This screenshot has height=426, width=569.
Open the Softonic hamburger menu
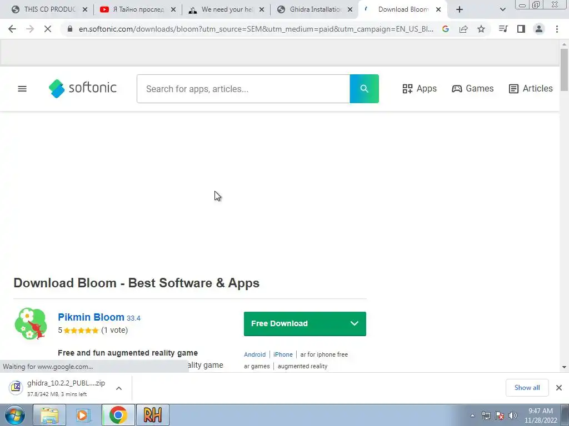[22, 89]
